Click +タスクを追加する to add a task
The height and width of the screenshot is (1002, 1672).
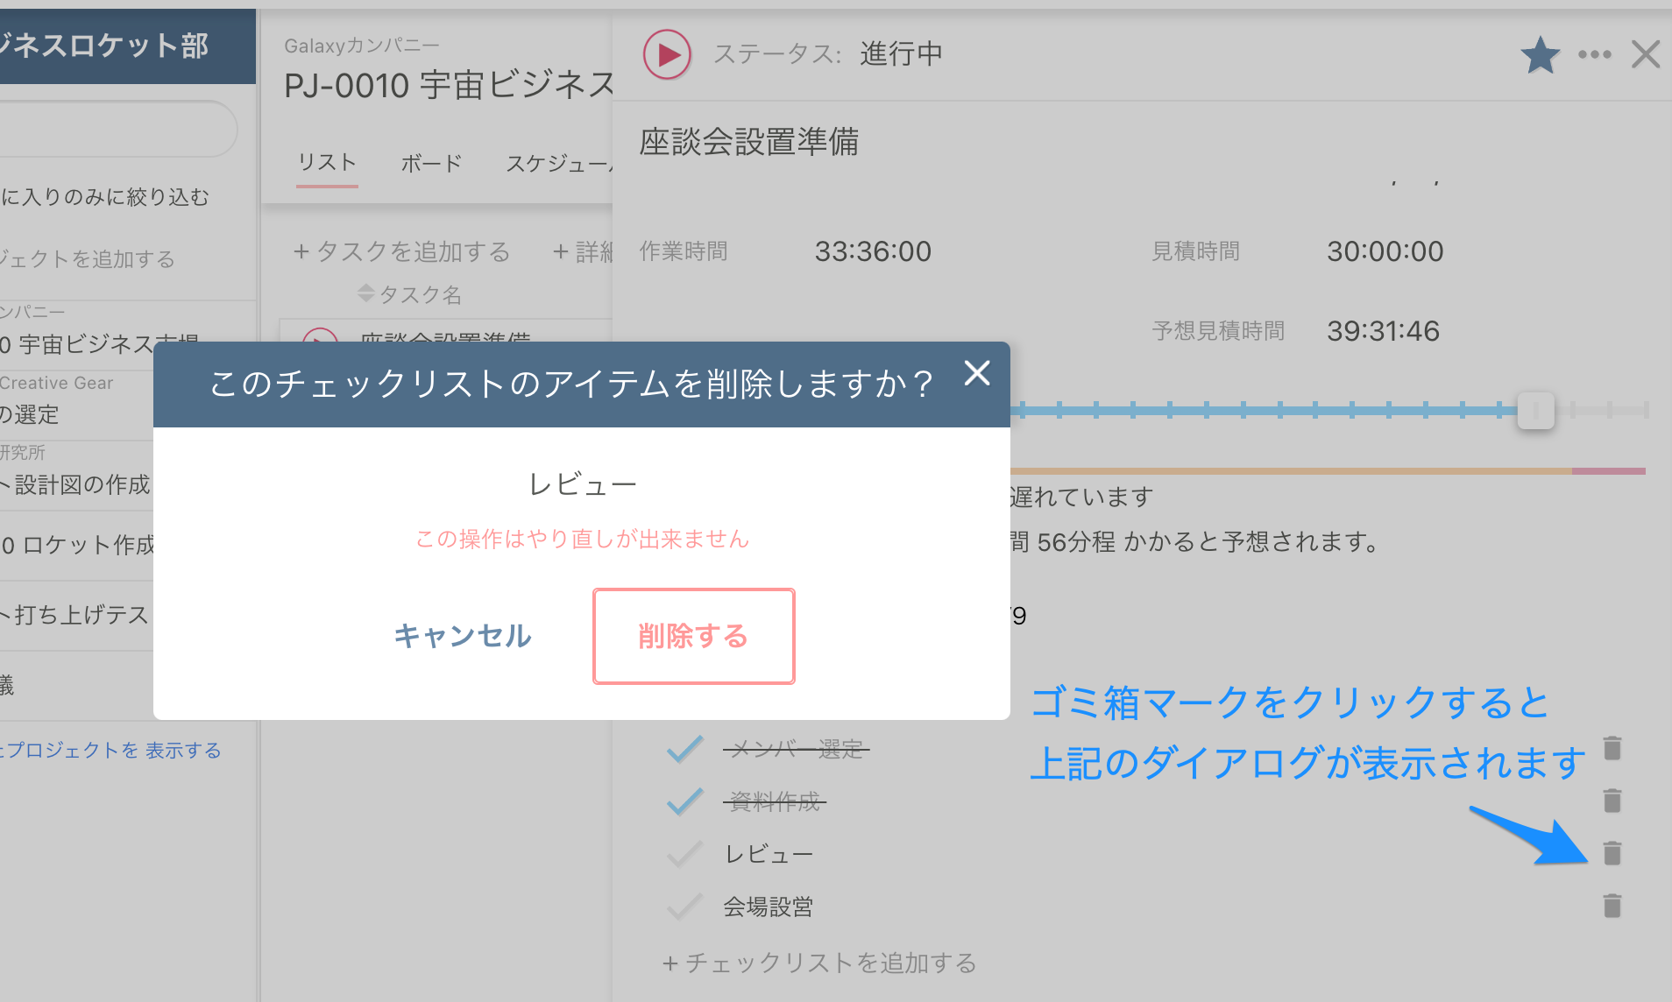pyautogui.click(x=402, y=251)
